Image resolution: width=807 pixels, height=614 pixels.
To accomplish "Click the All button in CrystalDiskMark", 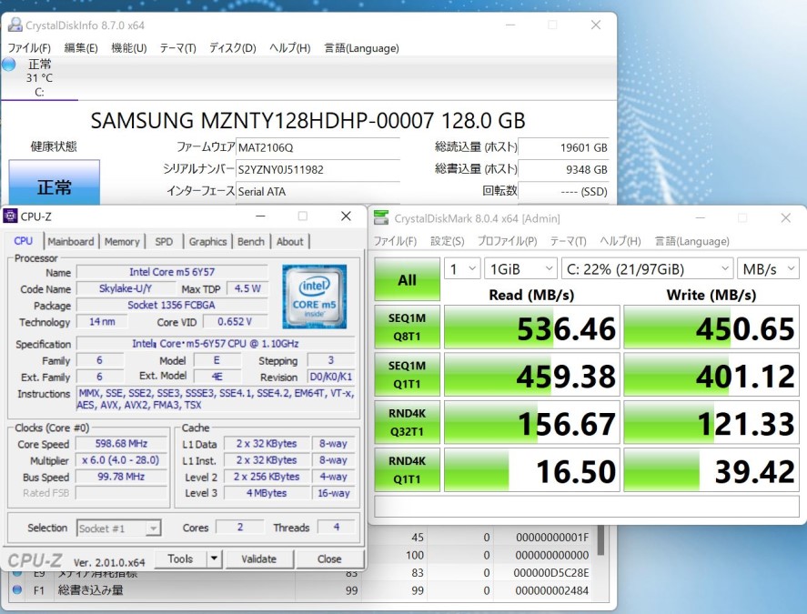I will click(x=407, y=279).
